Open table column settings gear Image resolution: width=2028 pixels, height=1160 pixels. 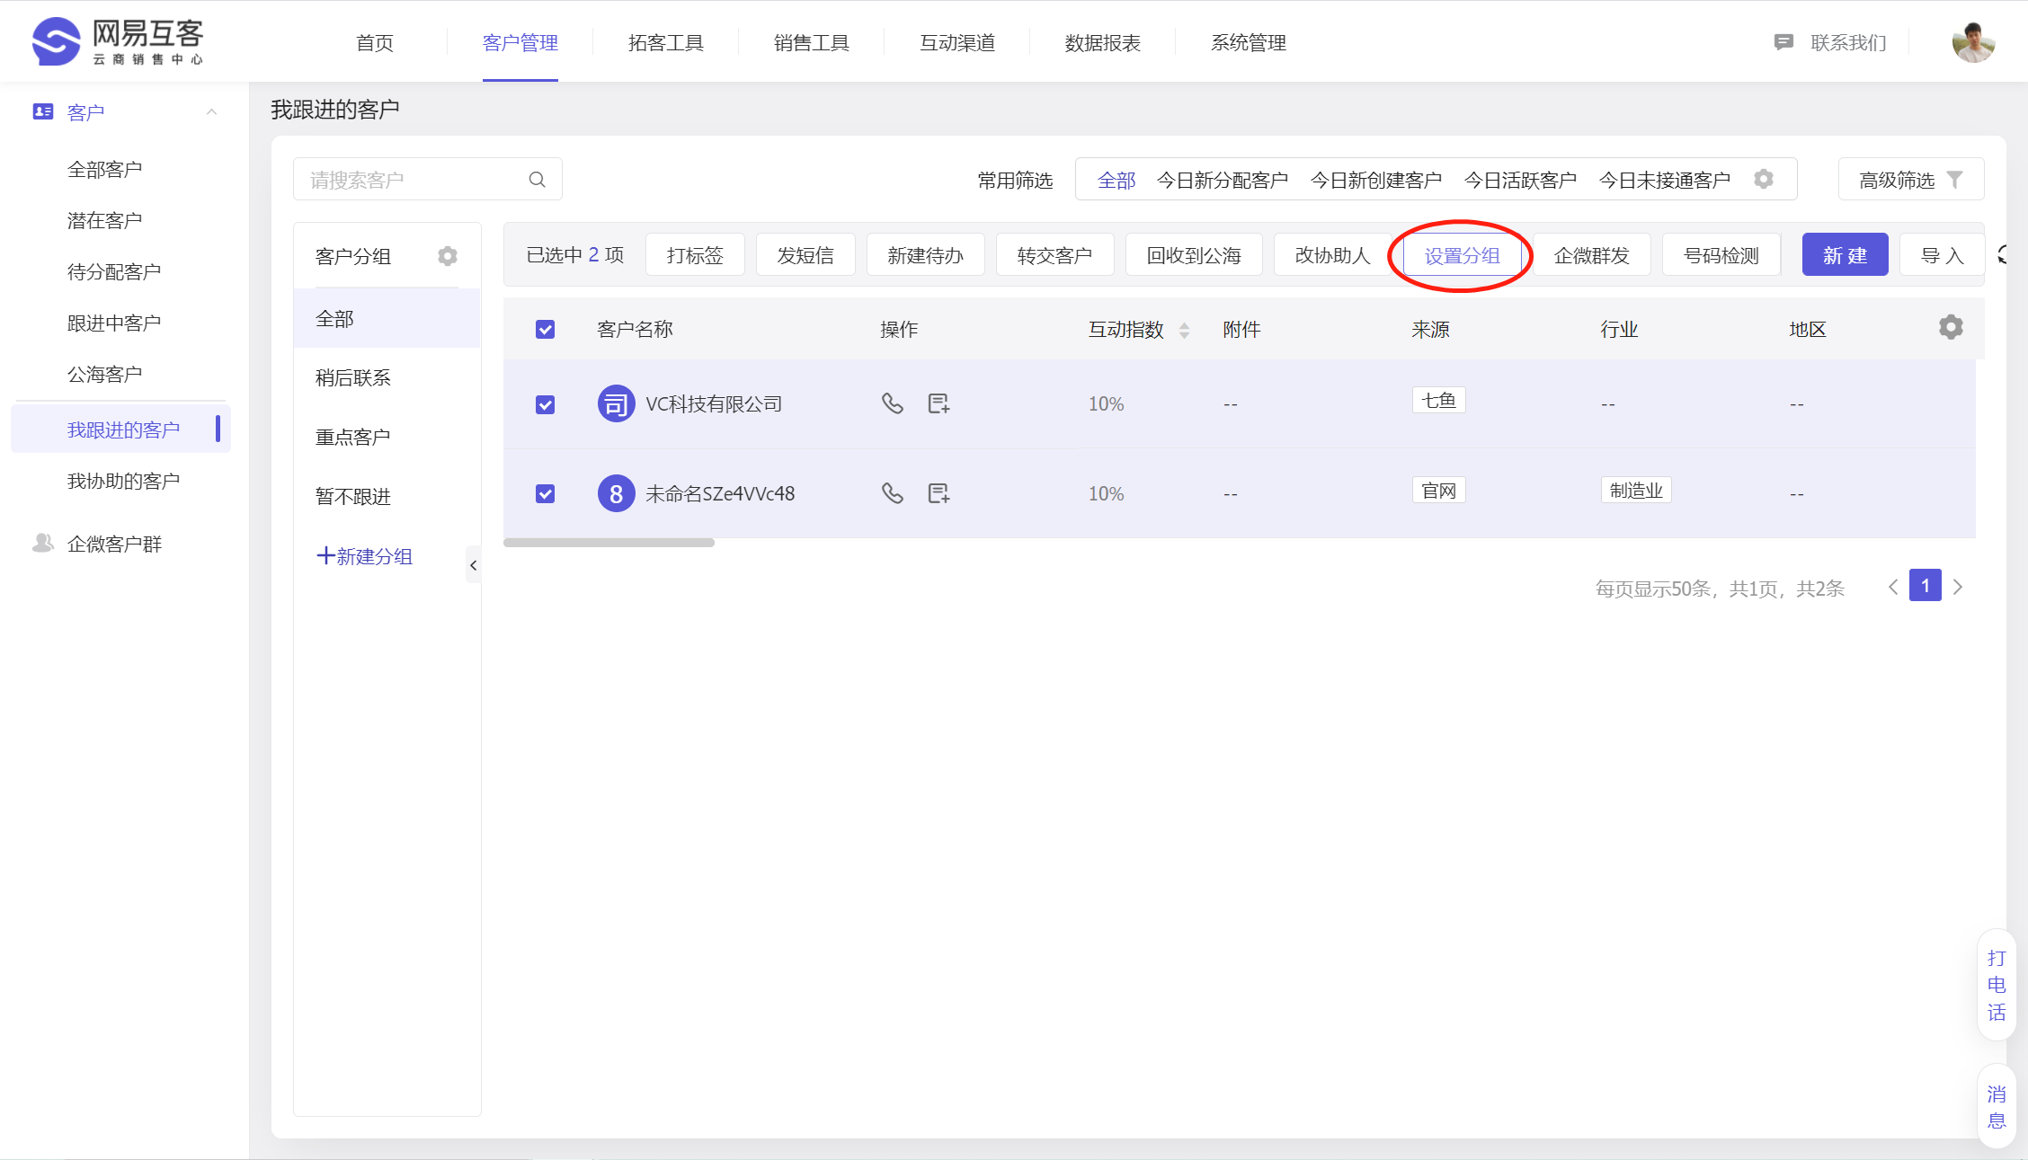(x=1950, y=327)
